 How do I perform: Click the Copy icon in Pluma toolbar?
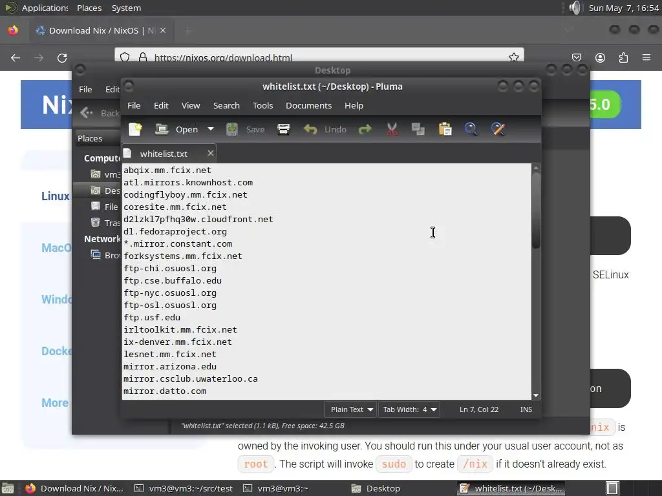(418, 129)
